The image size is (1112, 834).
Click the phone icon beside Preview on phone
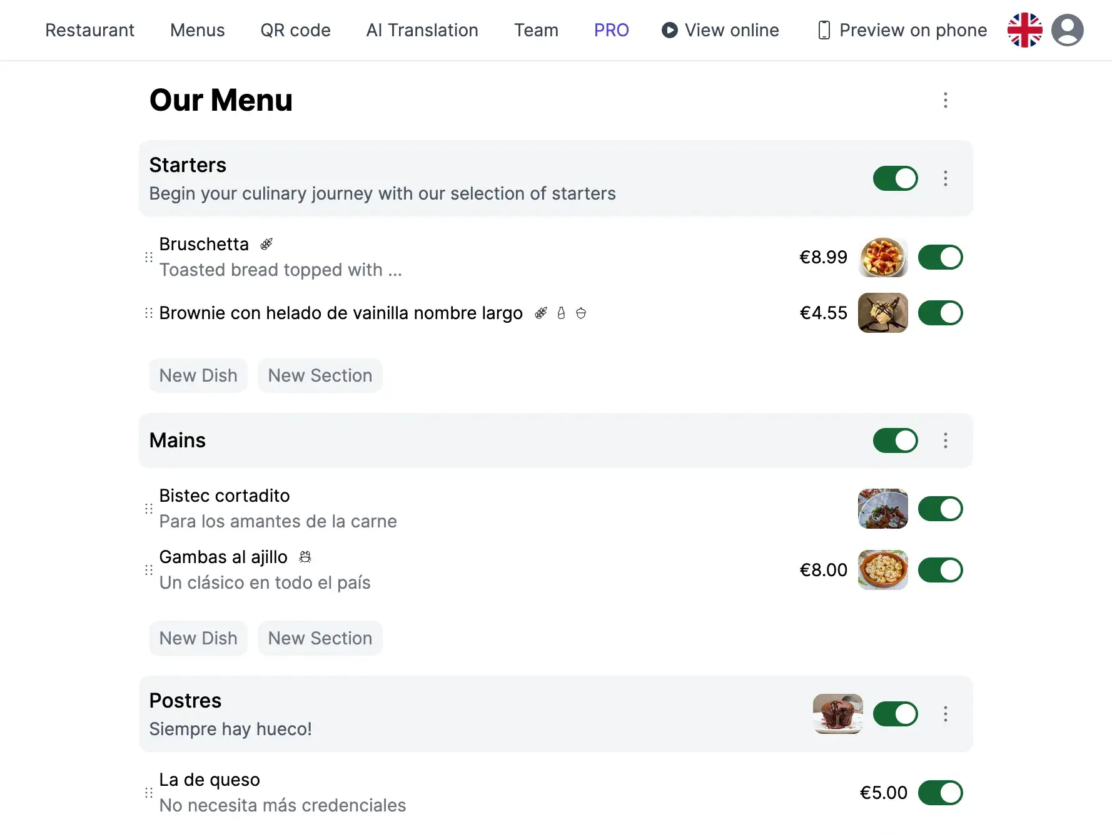click(824, 29)
